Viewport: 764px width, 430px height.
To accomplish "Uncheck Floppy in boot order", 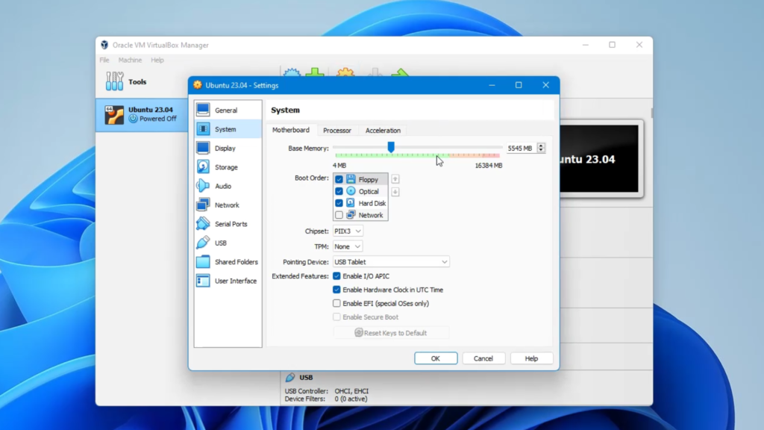I will point(339,179).
